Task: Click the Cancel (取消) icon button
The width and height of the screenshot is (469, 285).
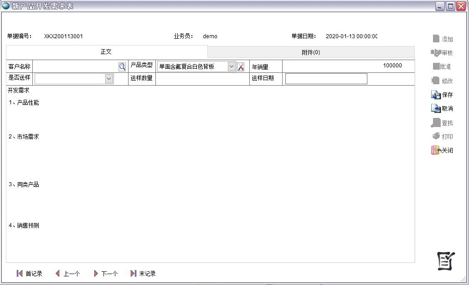Action: pyautogui.click(x=442, y=108)
